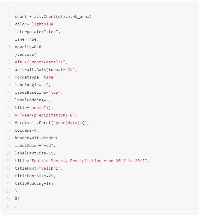Click the title="month" string
The width and height of the screenshot is (201, 216).
[38, 108]
